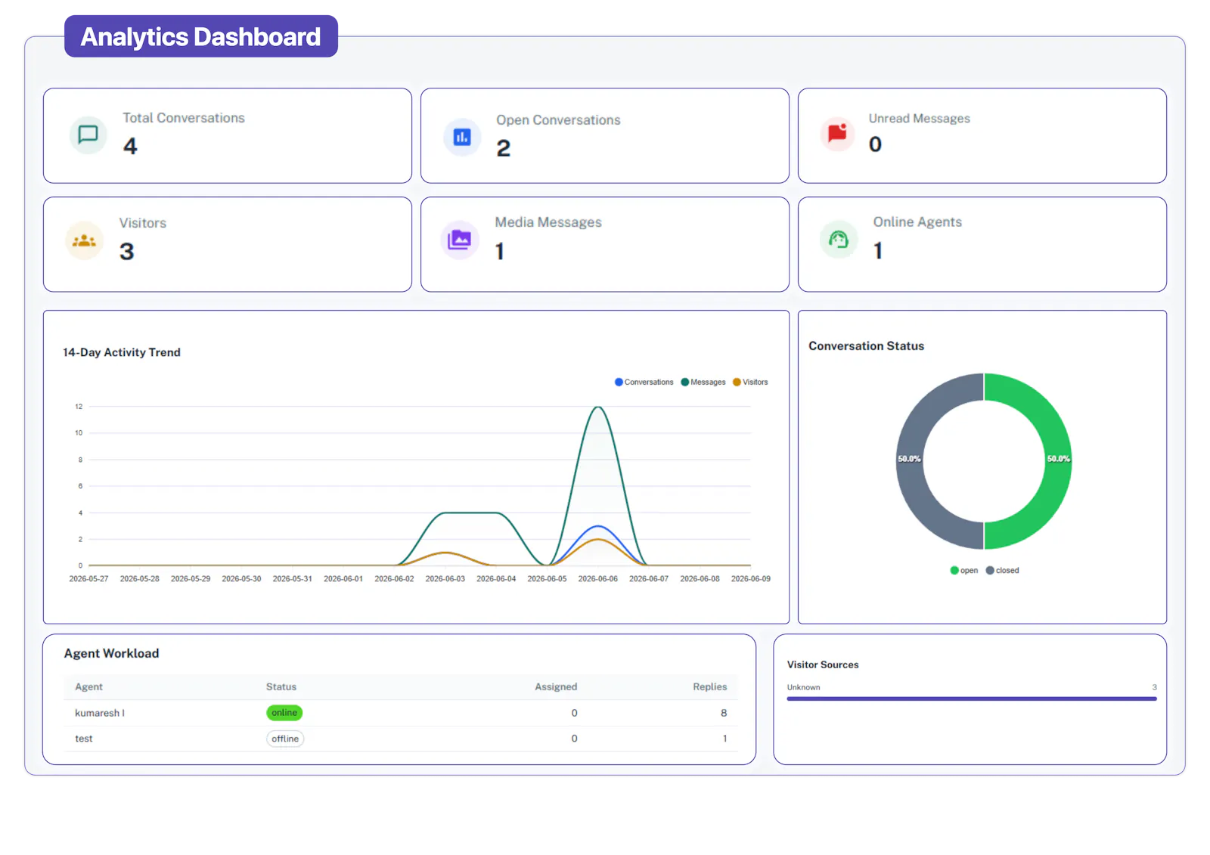The image size is (1210, 855).
Task: Click the Total Conversations chat bubble icon
Action: point(88,135)
